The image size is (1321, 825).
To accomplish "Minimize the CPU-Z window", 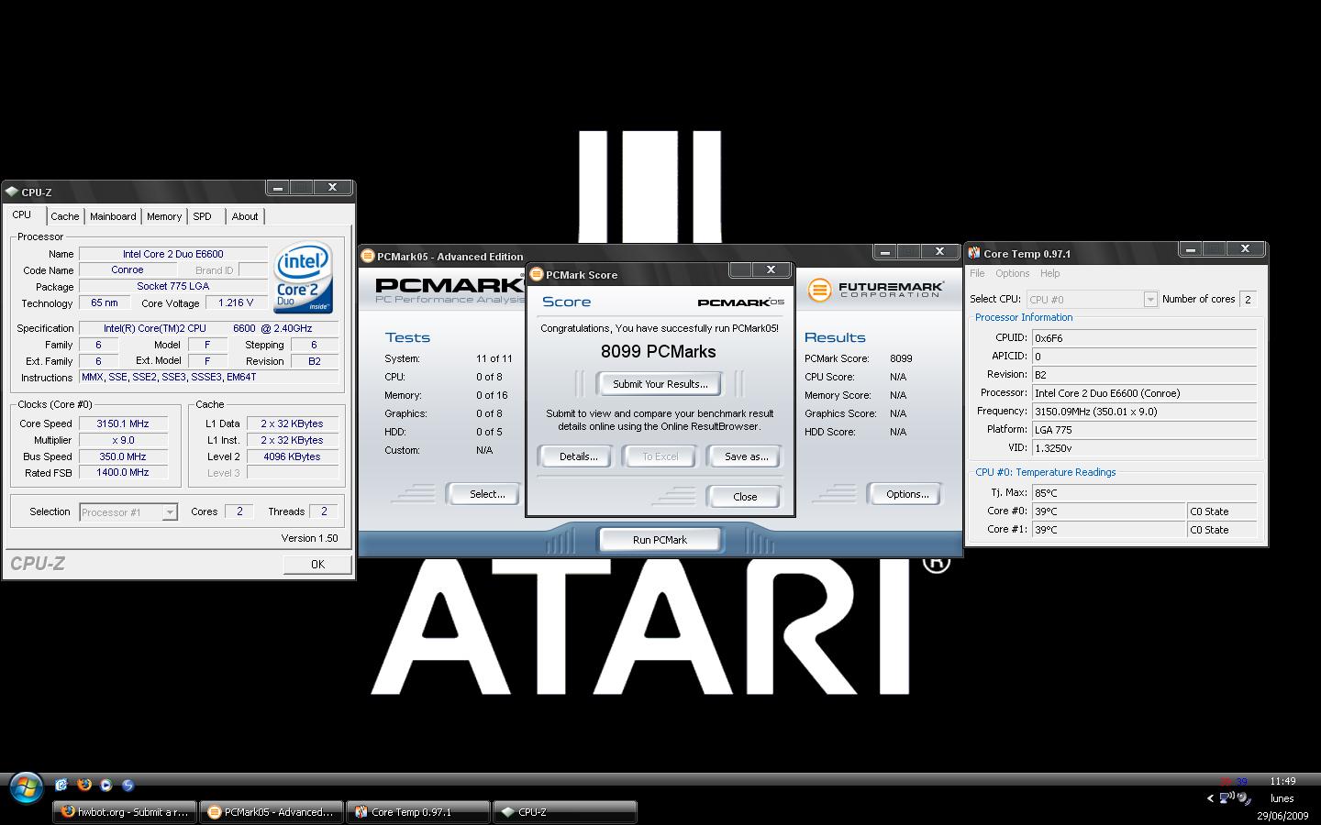I will pyautogui.click(x=278, y=187).
